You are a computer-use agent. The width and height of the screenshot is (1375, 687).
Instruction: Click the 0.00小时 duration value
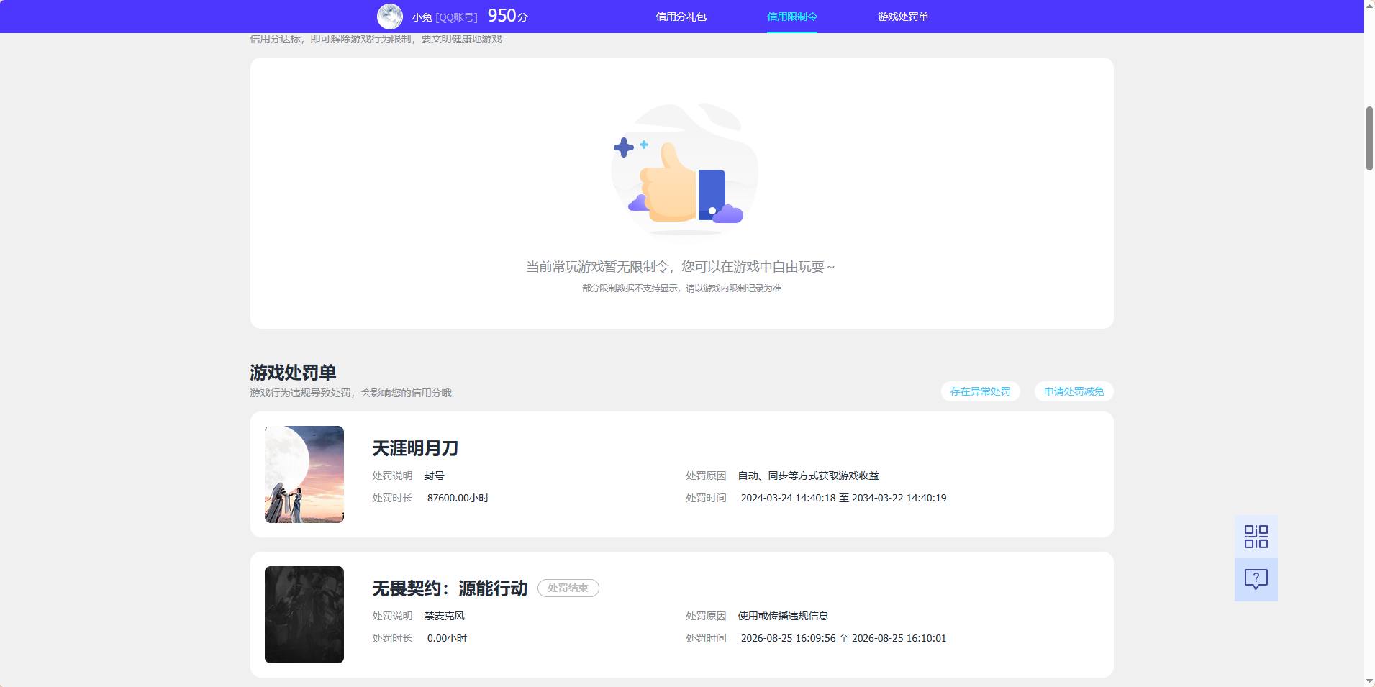[447, 638]
